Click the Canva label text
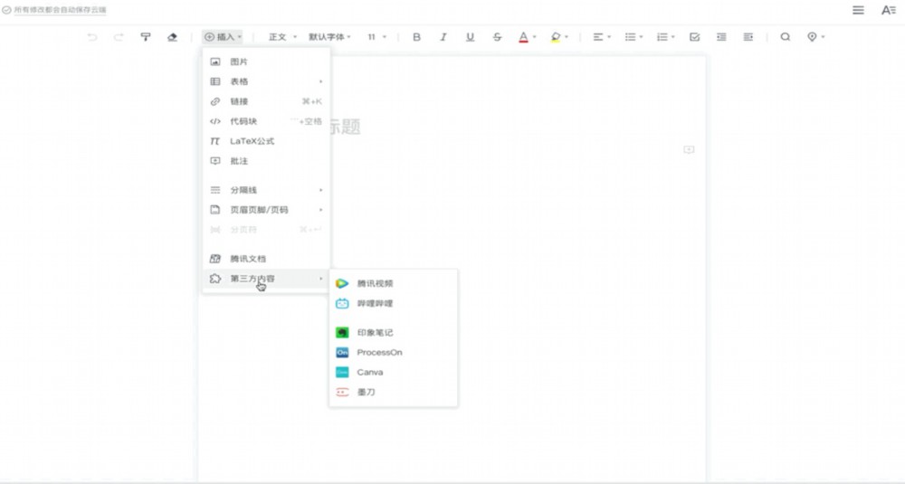Screen dimensions: 905x484 (x=370, y=372)
